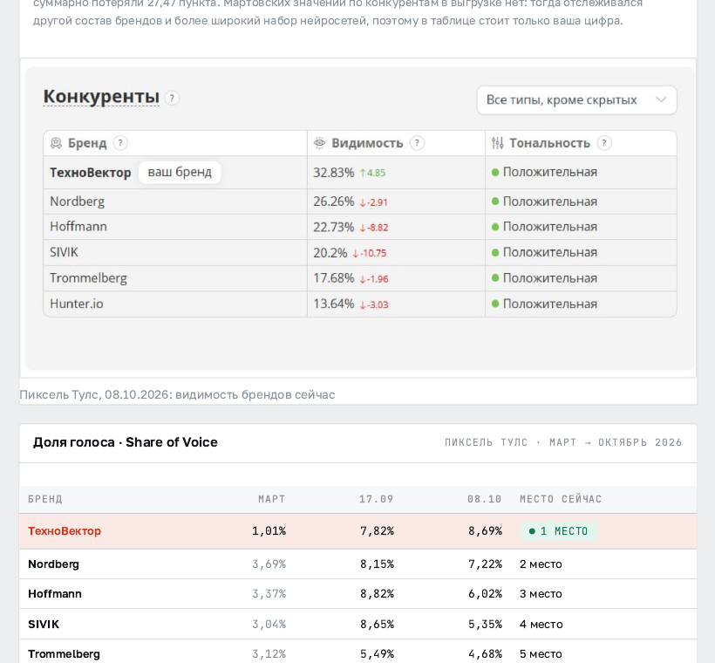Viewport: 715px width, 663px height.
Task: Click the 17.09 column header
Action: pos(376,499)
